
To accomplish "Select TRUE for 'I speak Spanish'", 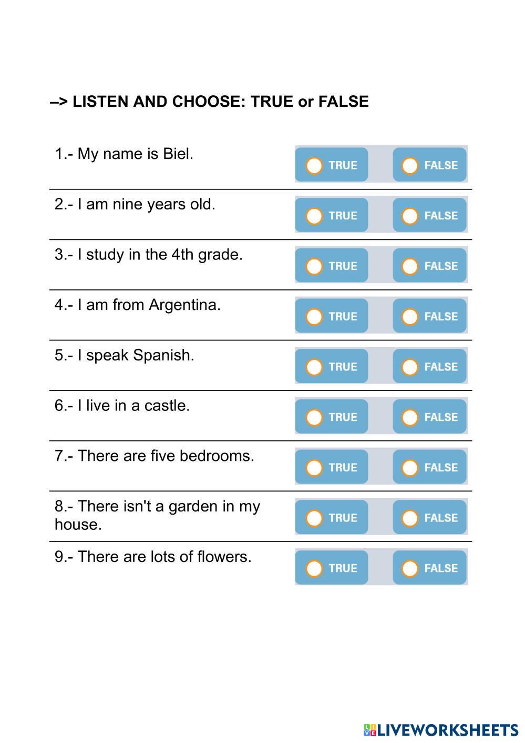I will [314, 367].
